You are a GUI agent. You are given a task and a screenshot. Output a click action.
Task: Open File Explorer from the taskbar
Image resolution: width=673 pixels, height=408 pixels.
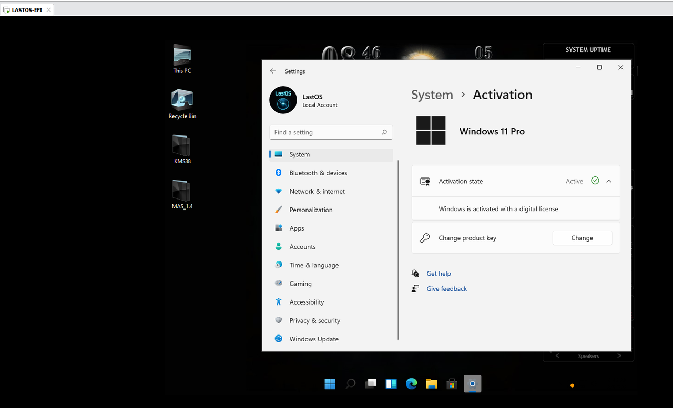432,384
